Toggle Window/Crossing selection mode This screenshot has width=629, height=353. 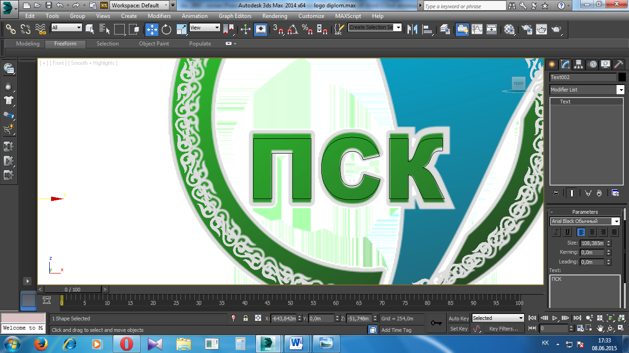[134, 29]
